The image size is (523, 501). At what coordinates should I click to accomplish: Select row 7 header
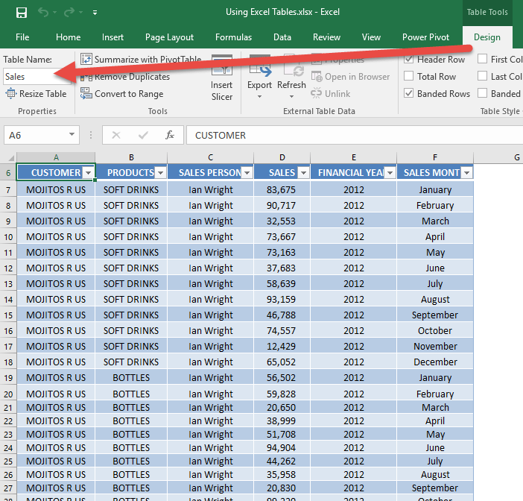[x=8, y=190]
